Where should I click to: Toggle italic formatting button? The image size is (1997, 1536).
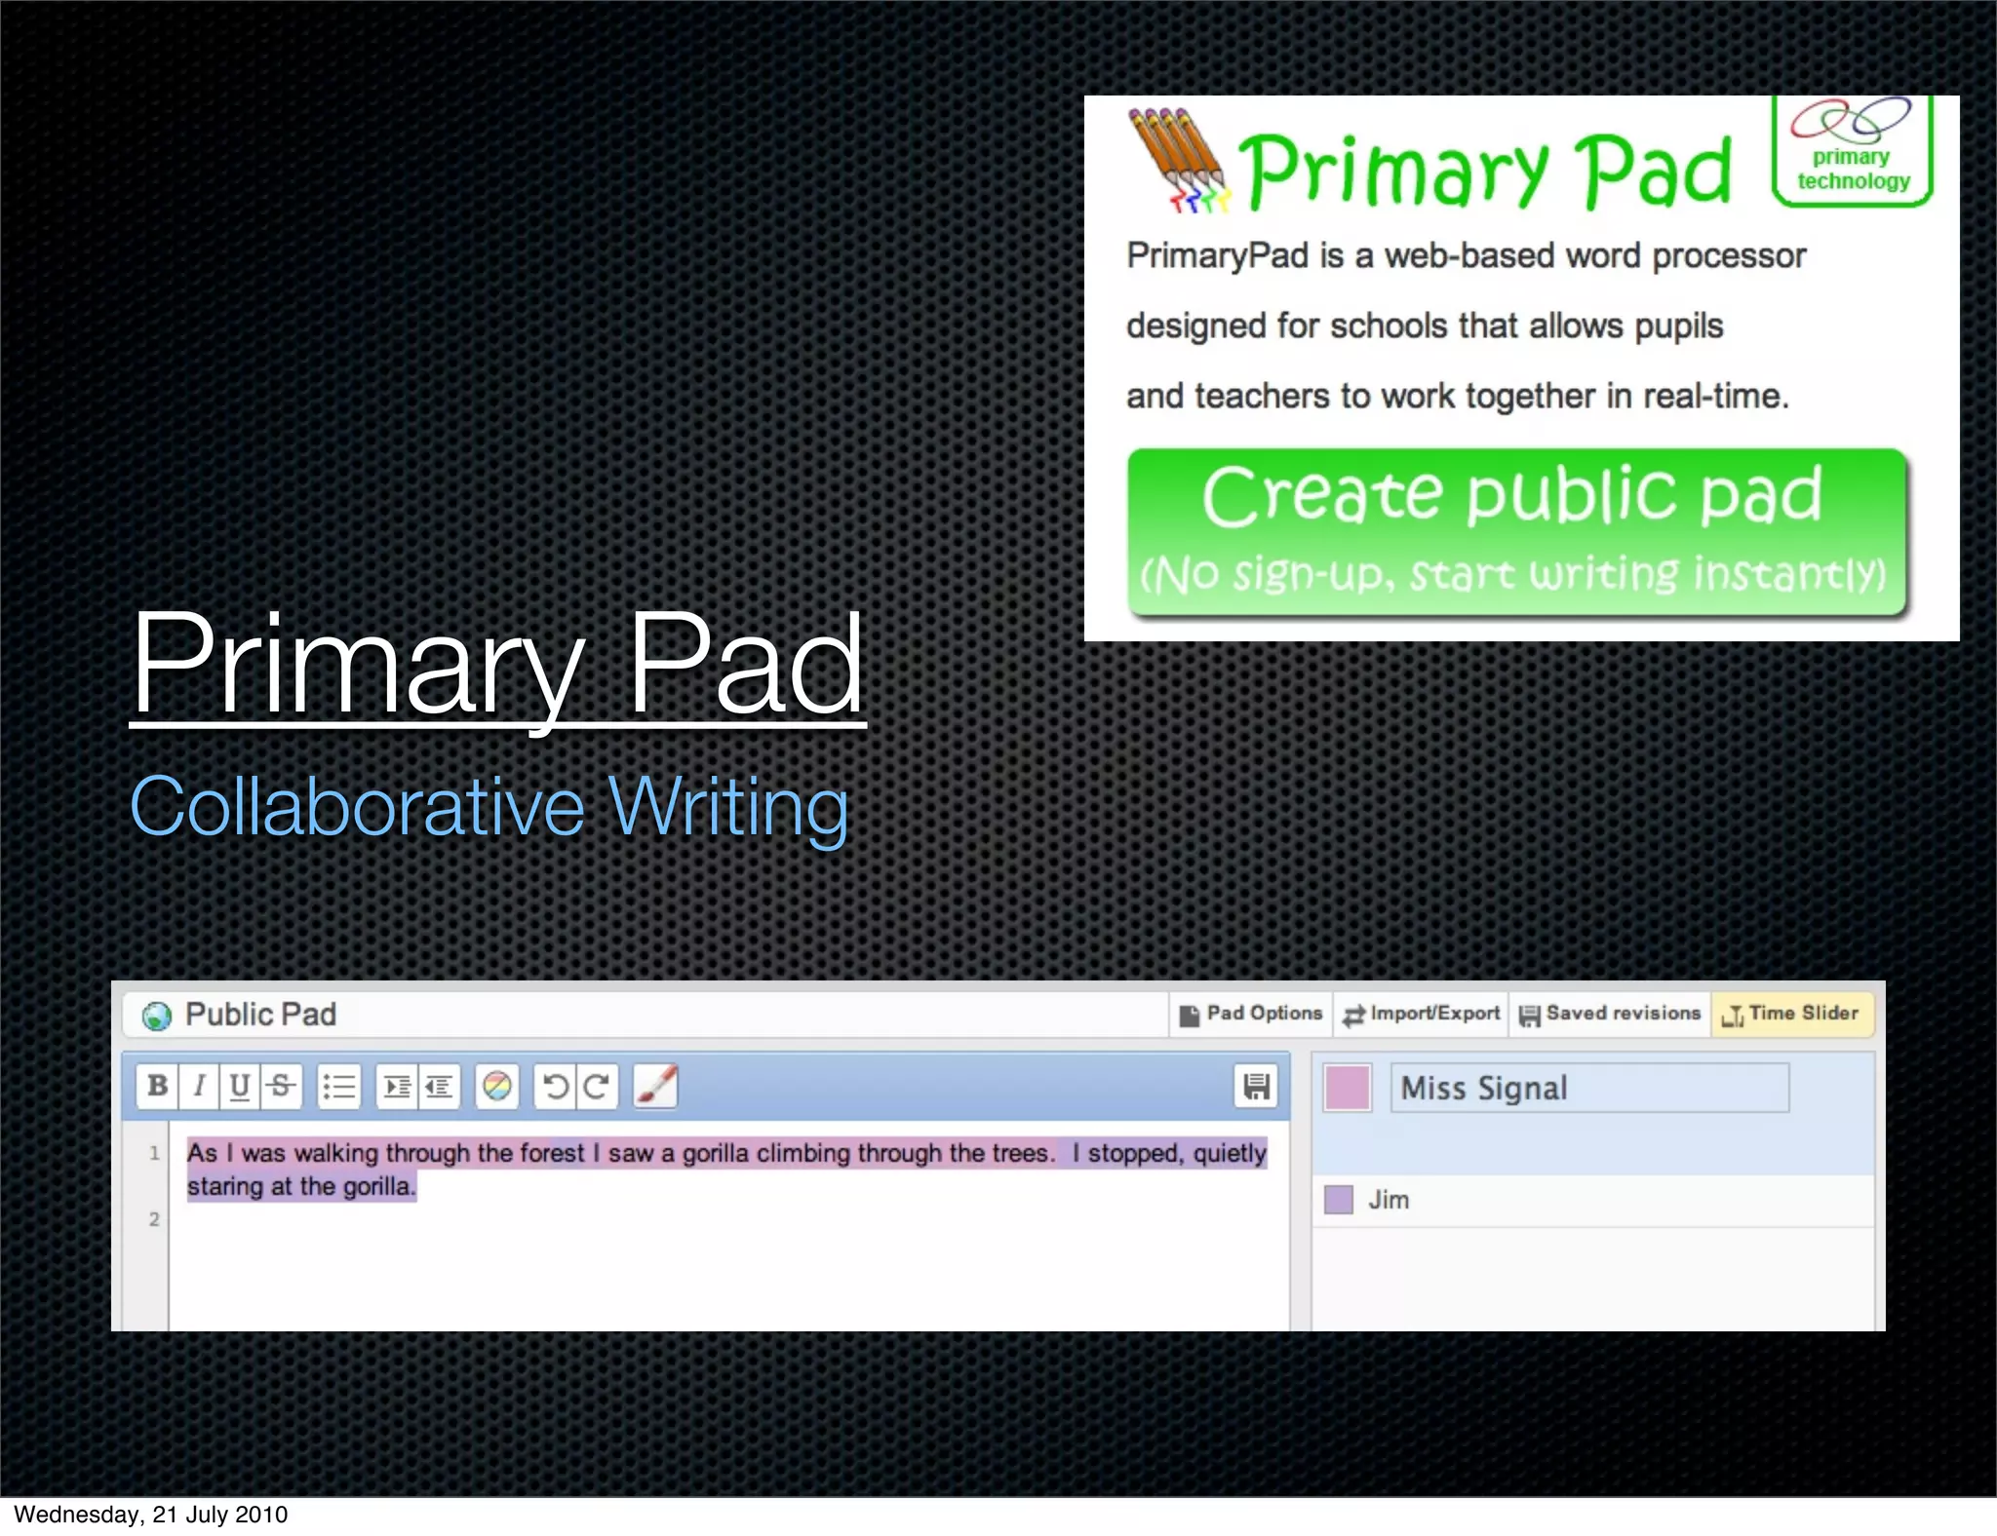199,1086
